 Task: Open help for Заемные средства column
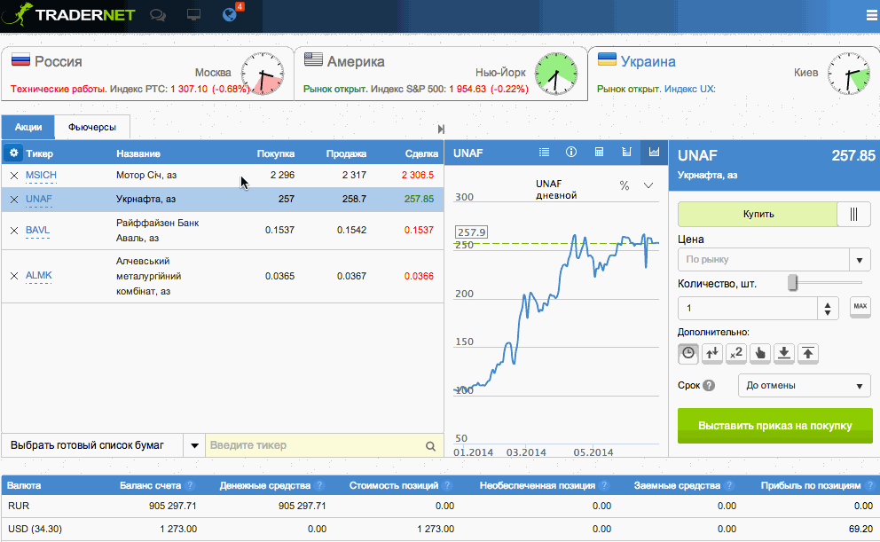point(729,485)
